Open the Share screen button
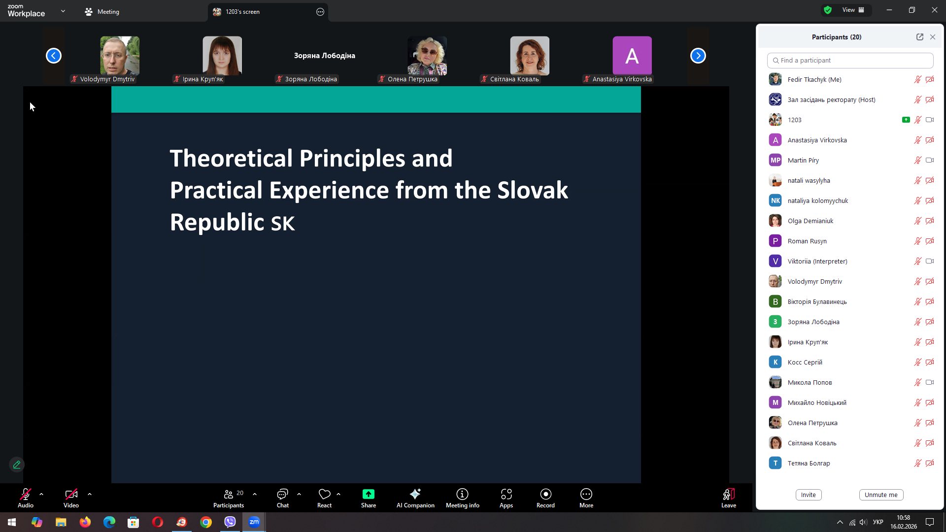 coord(368,497)
